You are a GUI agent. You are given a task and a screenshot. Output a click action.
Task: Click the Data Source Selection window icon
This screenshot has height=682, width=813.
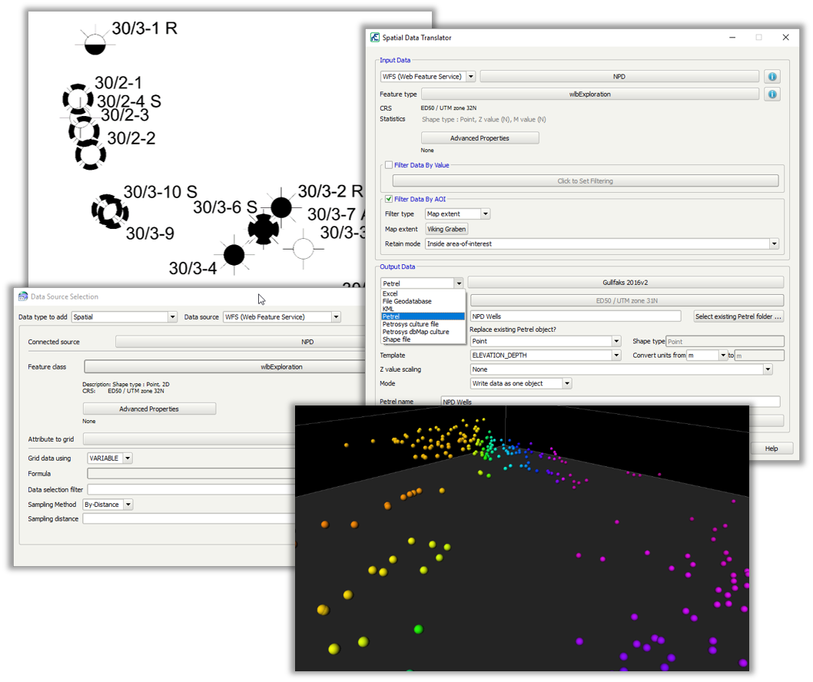pos(22,296)
